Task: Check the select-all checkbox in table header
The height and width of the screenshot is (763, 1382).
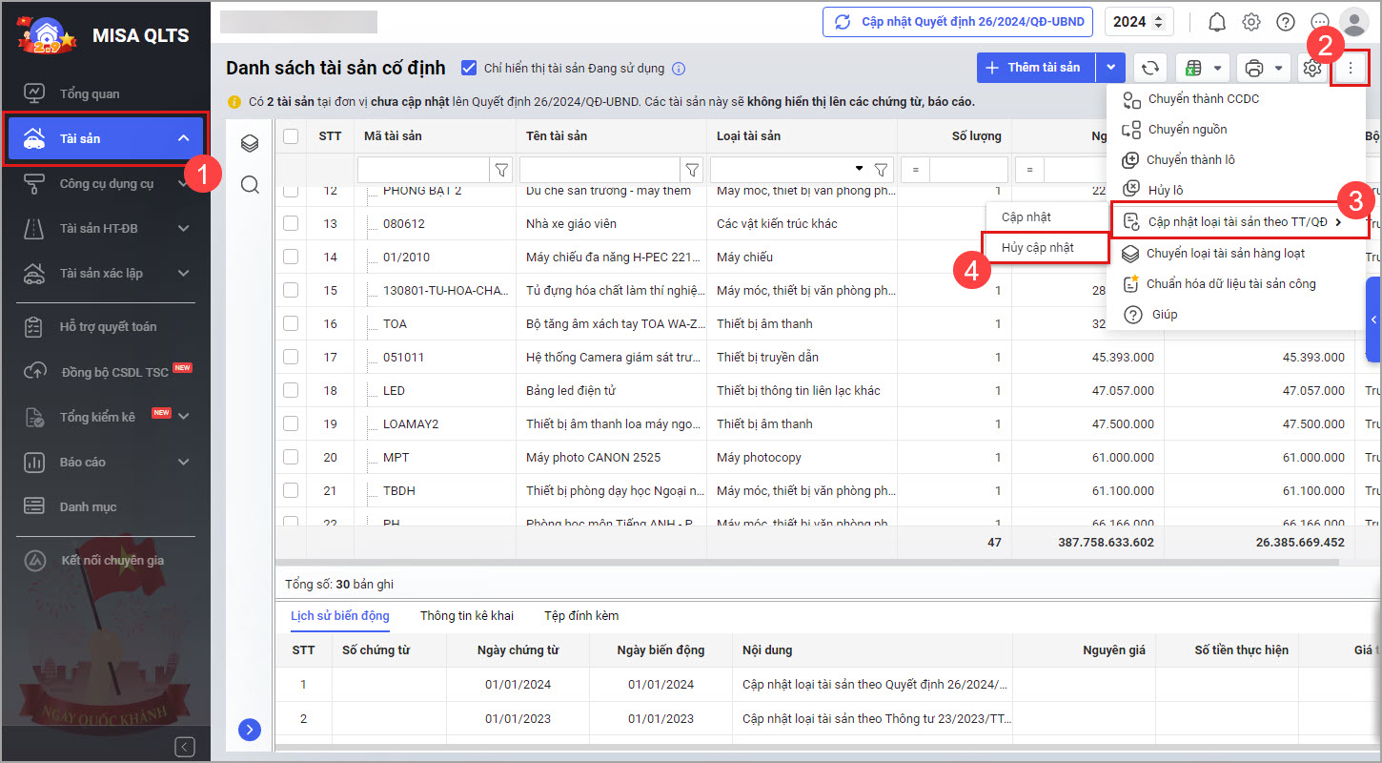Action: pyautogui.click(x=291, y=136)
